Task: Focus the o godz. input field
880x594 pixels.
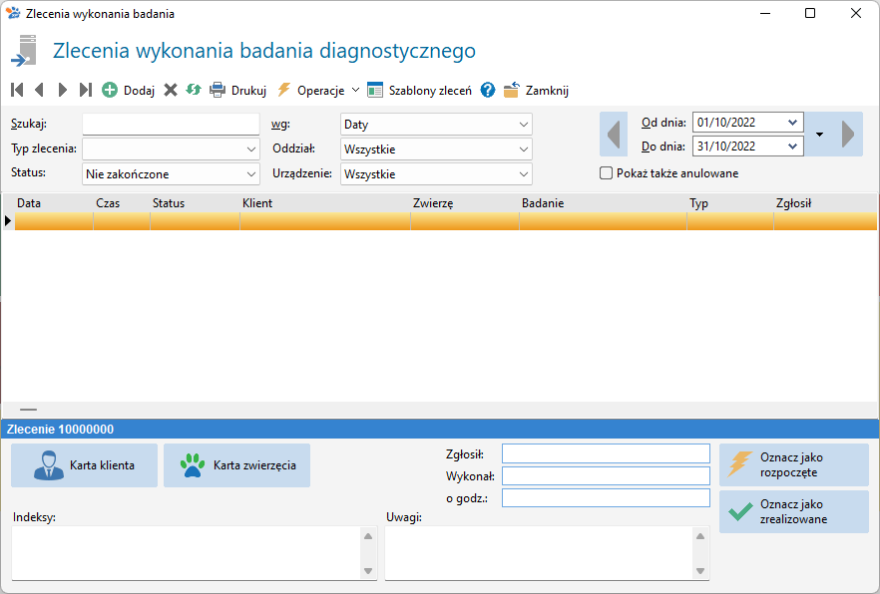Action: 607,497
